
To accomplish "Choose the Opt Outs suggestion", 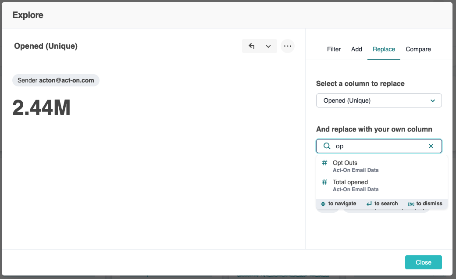I will (381, 166).
